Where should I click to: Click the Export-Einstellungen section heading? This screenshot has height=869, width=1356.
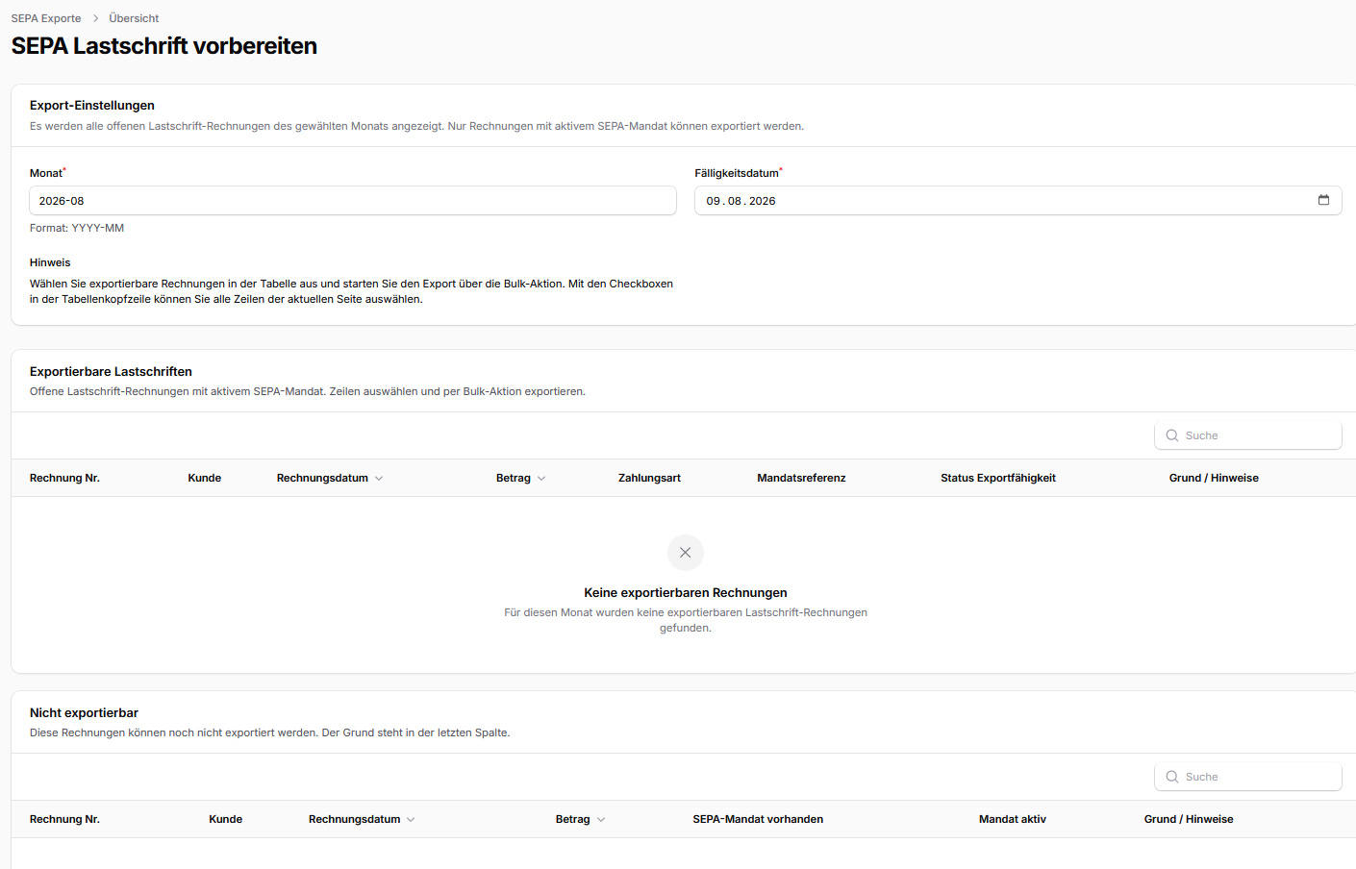[92, 106]
